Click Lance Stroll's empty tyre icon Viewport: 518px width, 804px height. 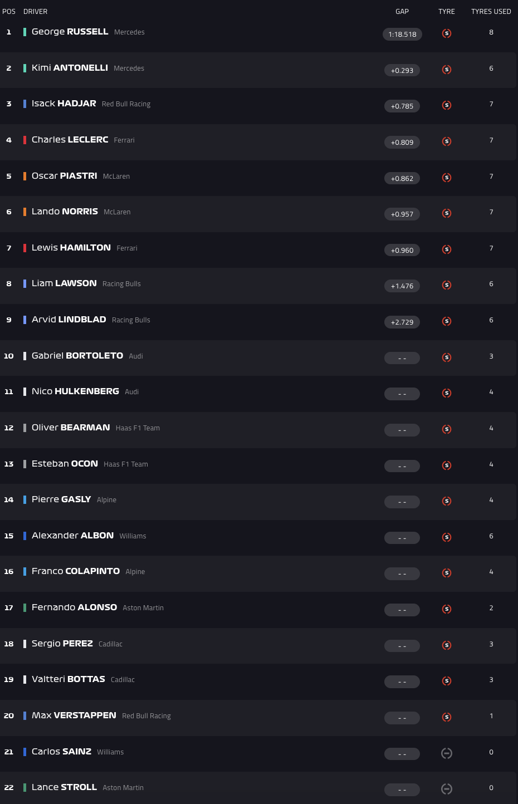pyautogui.click(x=447, y=789)
